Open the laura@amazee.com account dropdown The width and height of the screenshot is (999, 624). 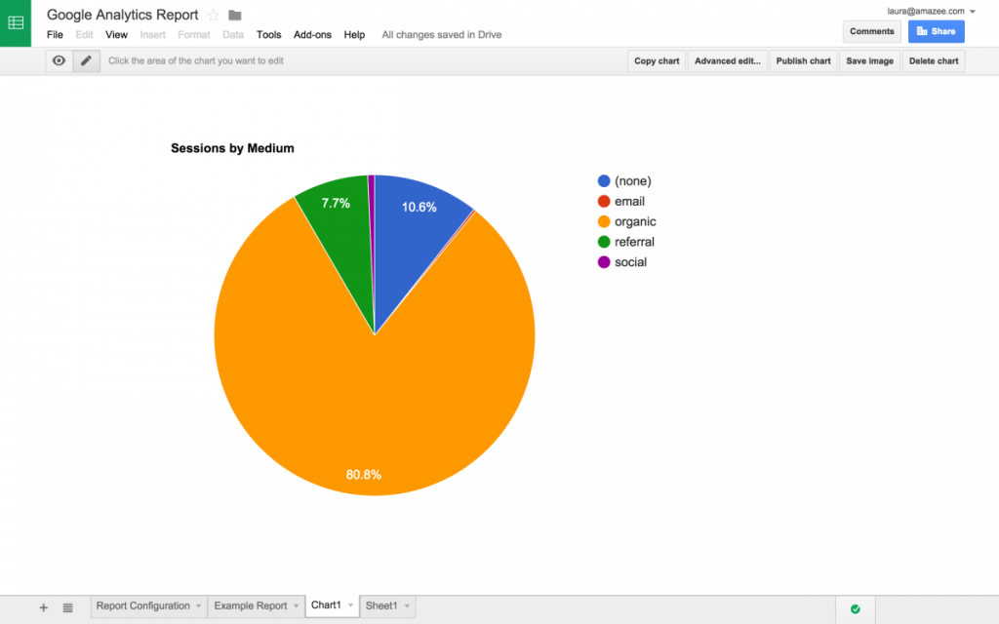coord(973,12)
